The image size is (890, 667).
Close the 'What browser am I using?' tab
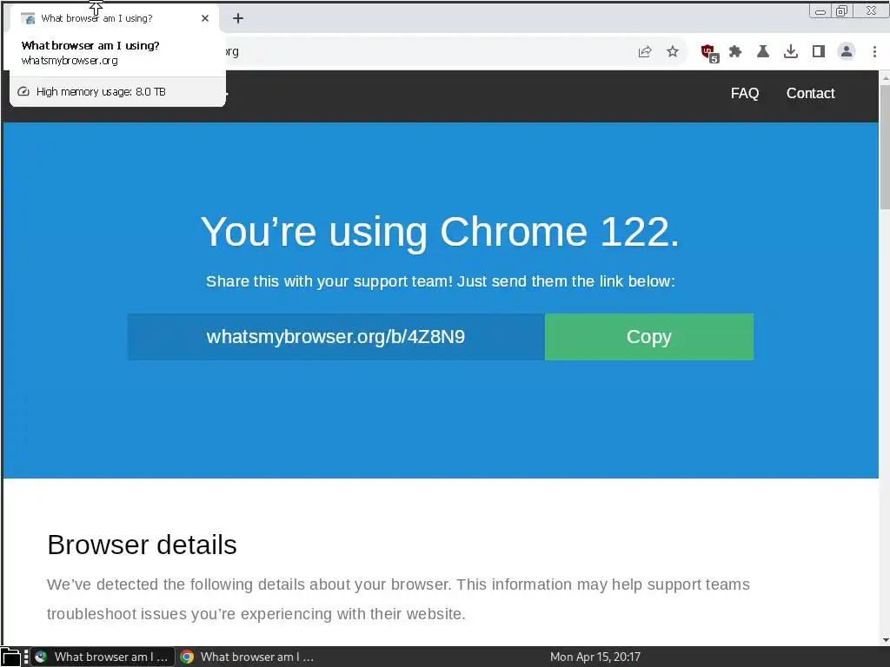(x=205, y=18)
